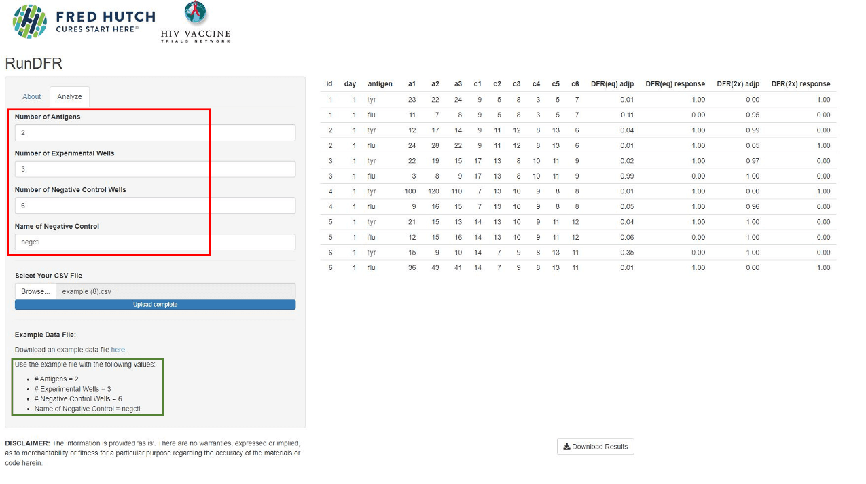Image resolution: width=866 pixels, height=484 pixels.
Task: Click the Fred Hutch logo
Action: tap(84, 21)
